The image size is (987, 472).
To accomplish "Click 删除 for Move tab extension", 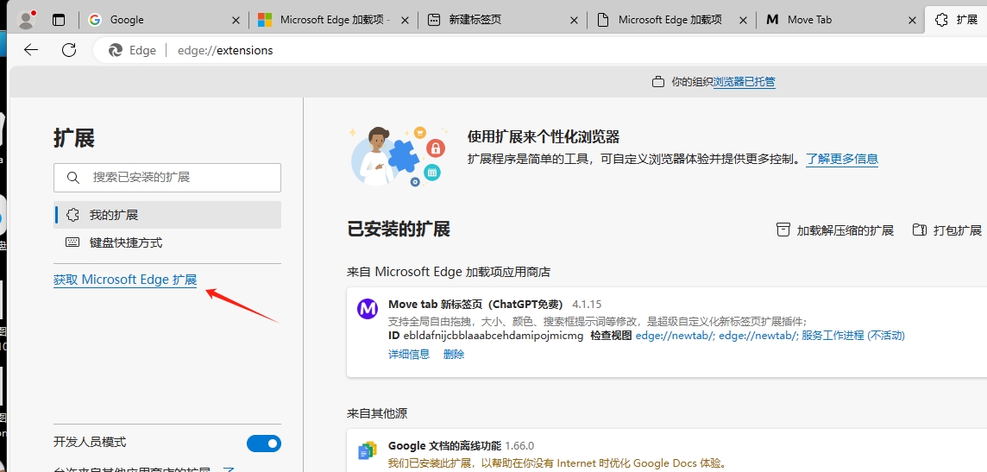I will (454, 355).
